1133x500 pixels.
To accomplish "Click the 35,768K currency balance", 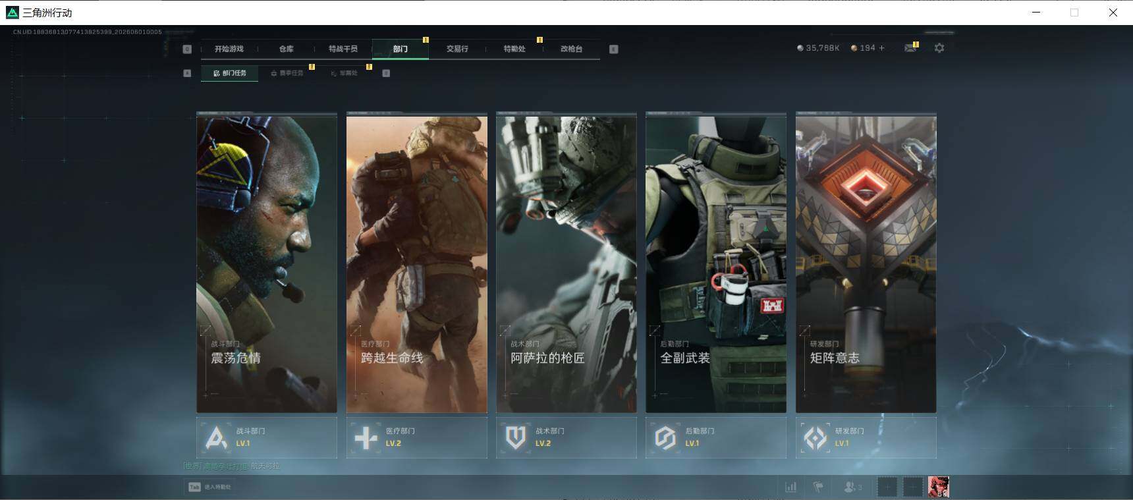I will (823, 48).
